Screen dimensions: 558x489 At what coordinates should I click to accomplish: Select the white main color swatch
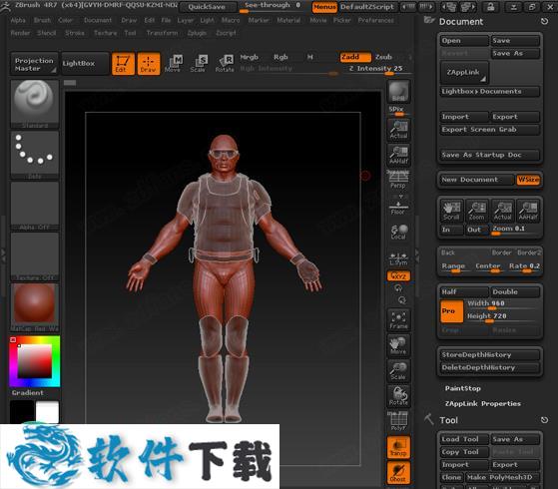[47, 412]
